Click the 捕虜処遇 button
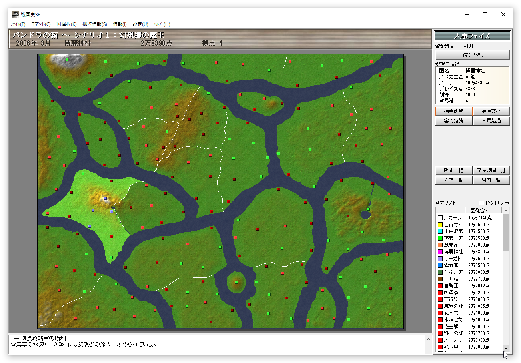This screenshot has width=521, height=363. tap(454, 111)
